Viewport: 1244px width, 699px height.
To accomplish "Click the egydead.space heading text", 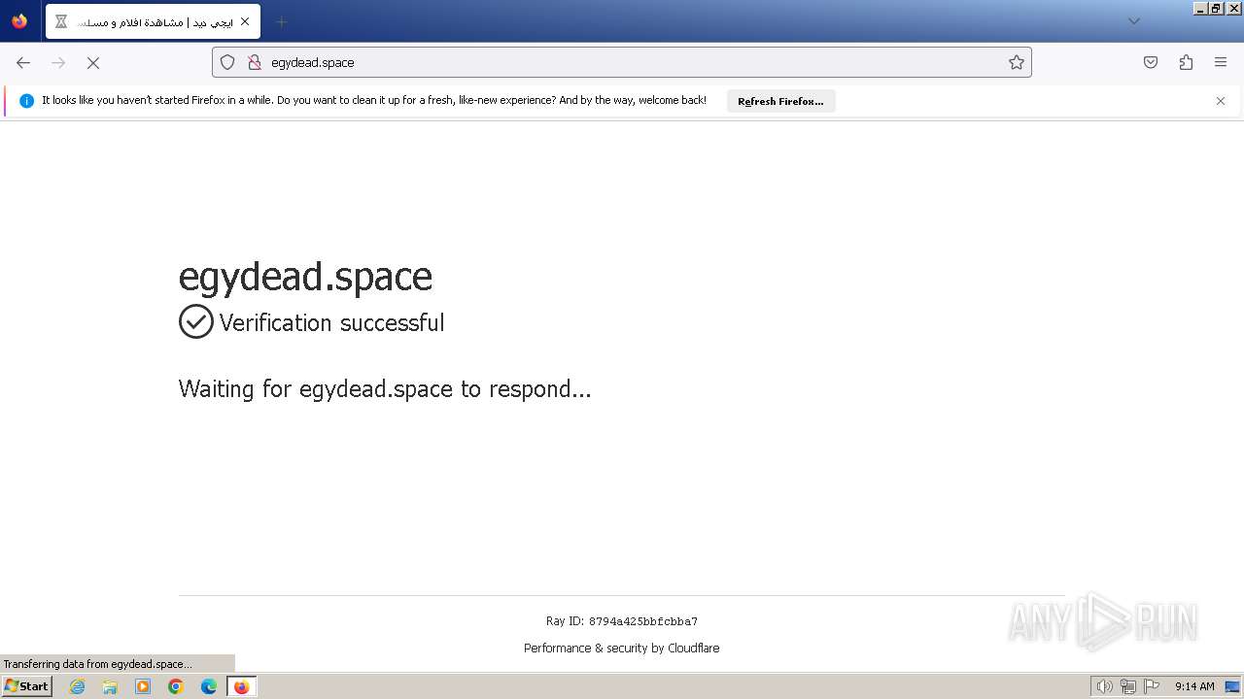I will point(305,277).
